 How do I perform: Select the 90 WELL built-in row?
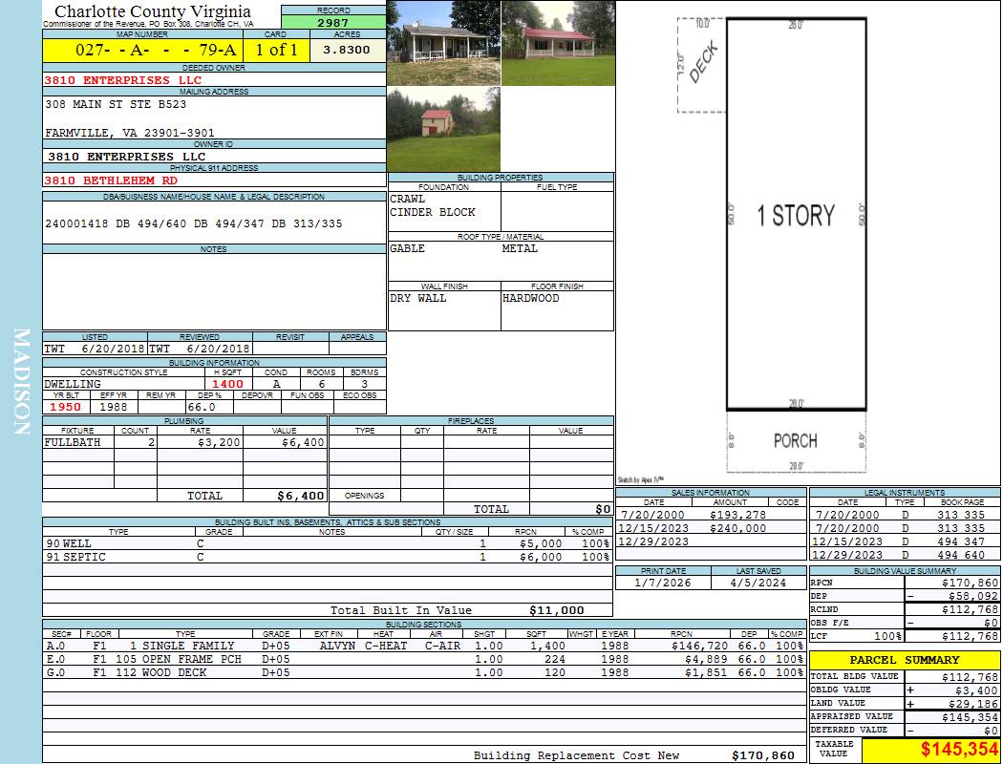coord(325,543)
